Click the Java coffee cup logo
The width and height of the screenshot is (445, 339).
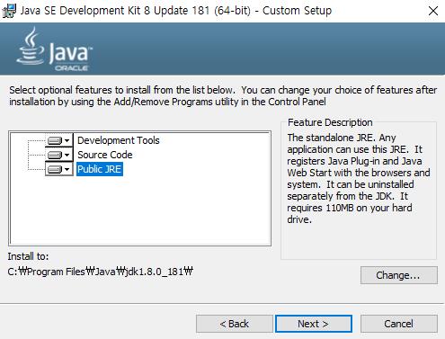[x=31, y=46]
